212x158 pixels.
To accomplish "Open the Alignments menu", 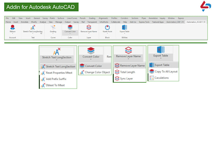I will 103,18.
